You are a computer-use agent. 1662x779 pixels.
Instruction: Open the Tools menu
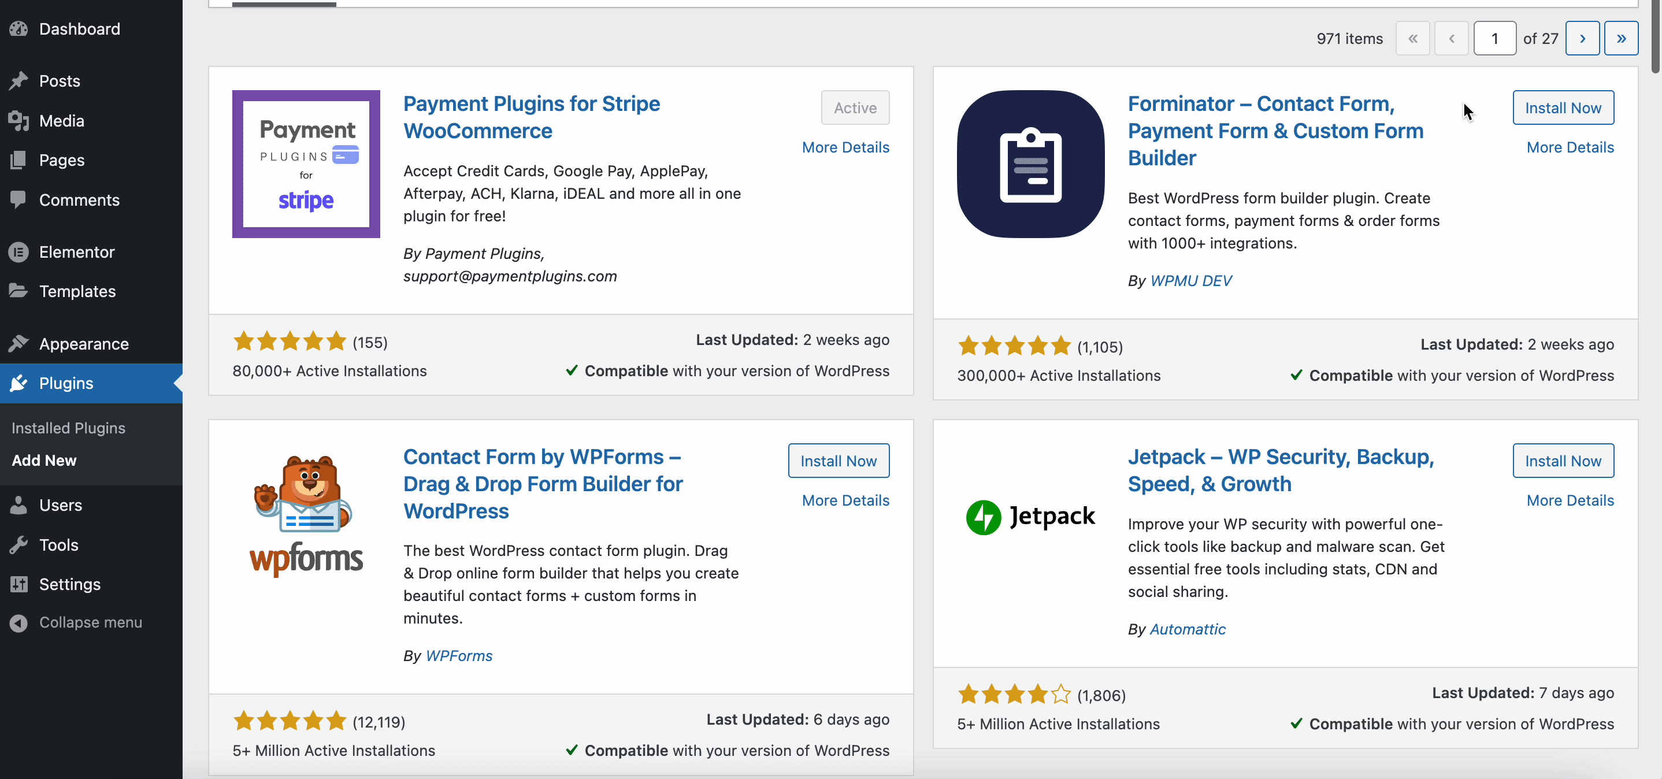(58, 545)
